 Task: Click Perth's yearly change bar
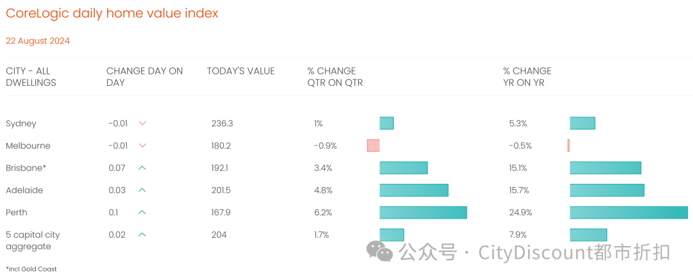(628, 213)
